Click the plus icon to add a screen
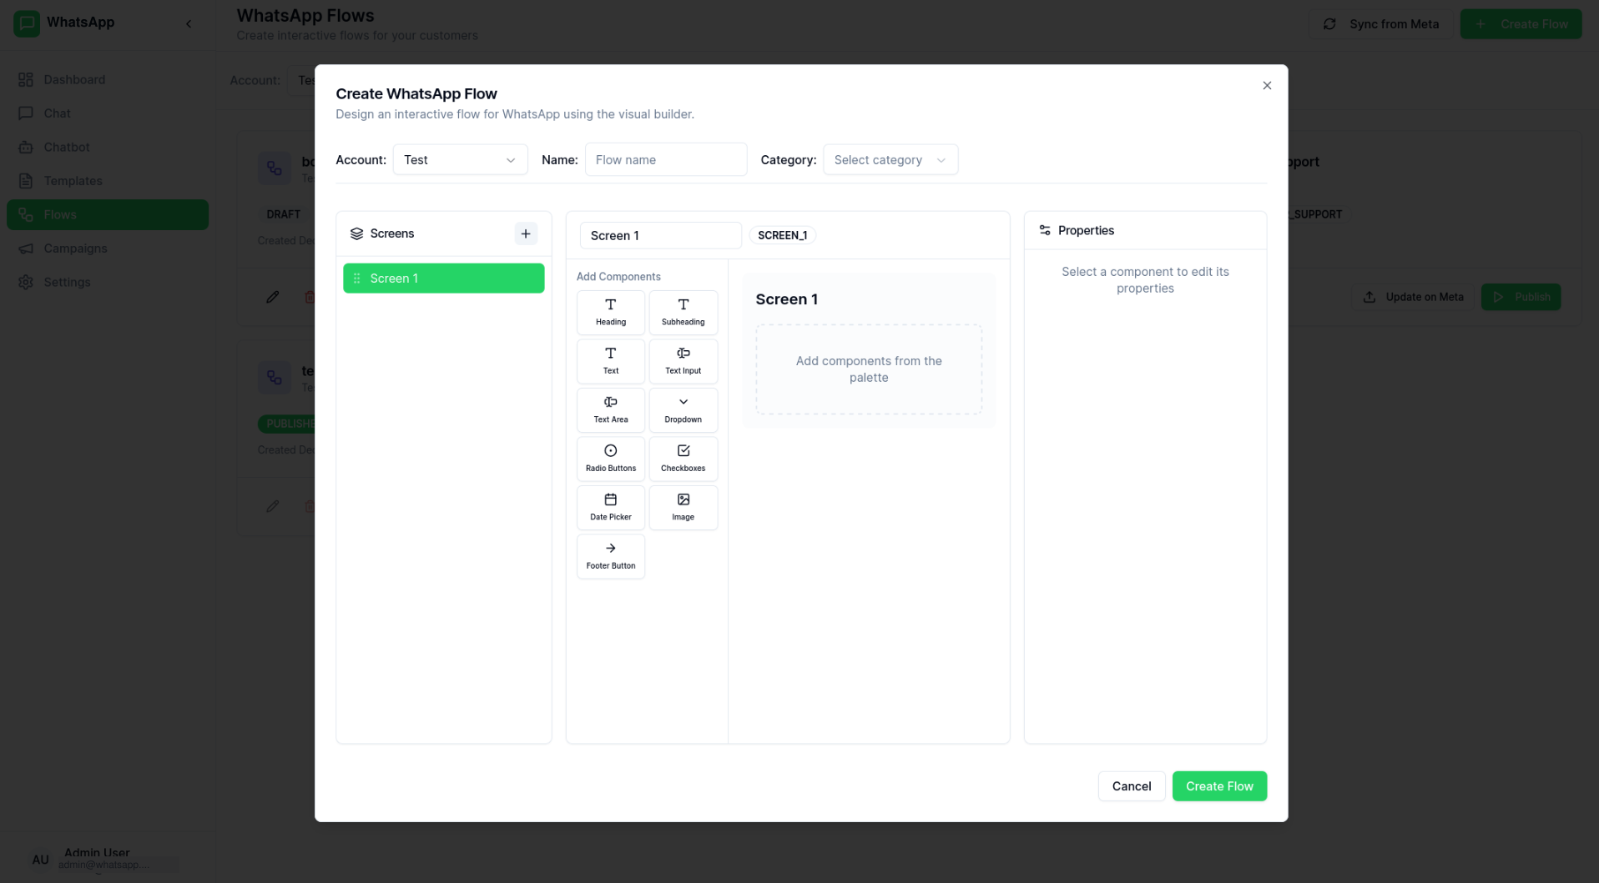This screenshot has height=883, width=1599. 526,233
